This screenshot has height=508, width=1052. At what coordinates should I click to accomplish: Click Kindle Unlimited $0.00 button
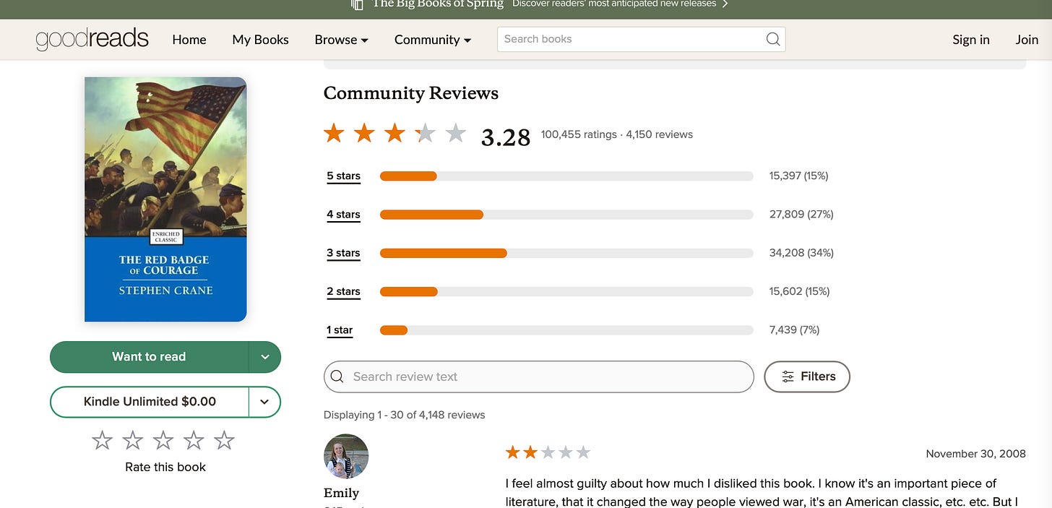150,402
